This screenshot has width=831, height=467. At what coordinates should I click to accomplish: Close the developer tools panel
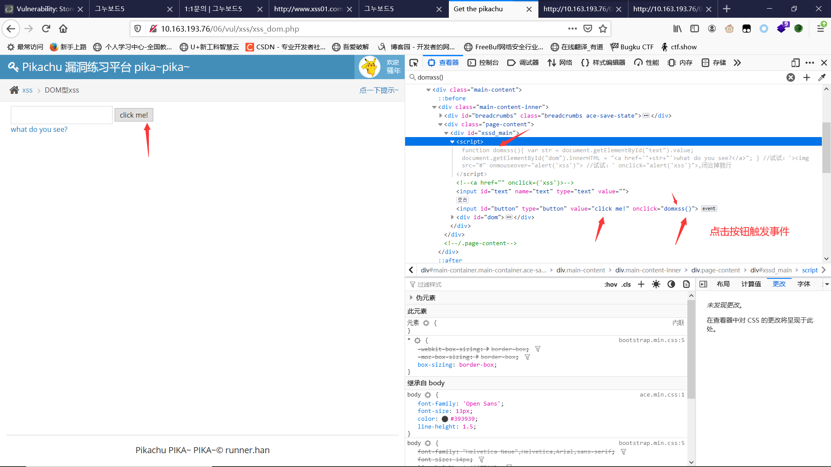click(824, 63)
